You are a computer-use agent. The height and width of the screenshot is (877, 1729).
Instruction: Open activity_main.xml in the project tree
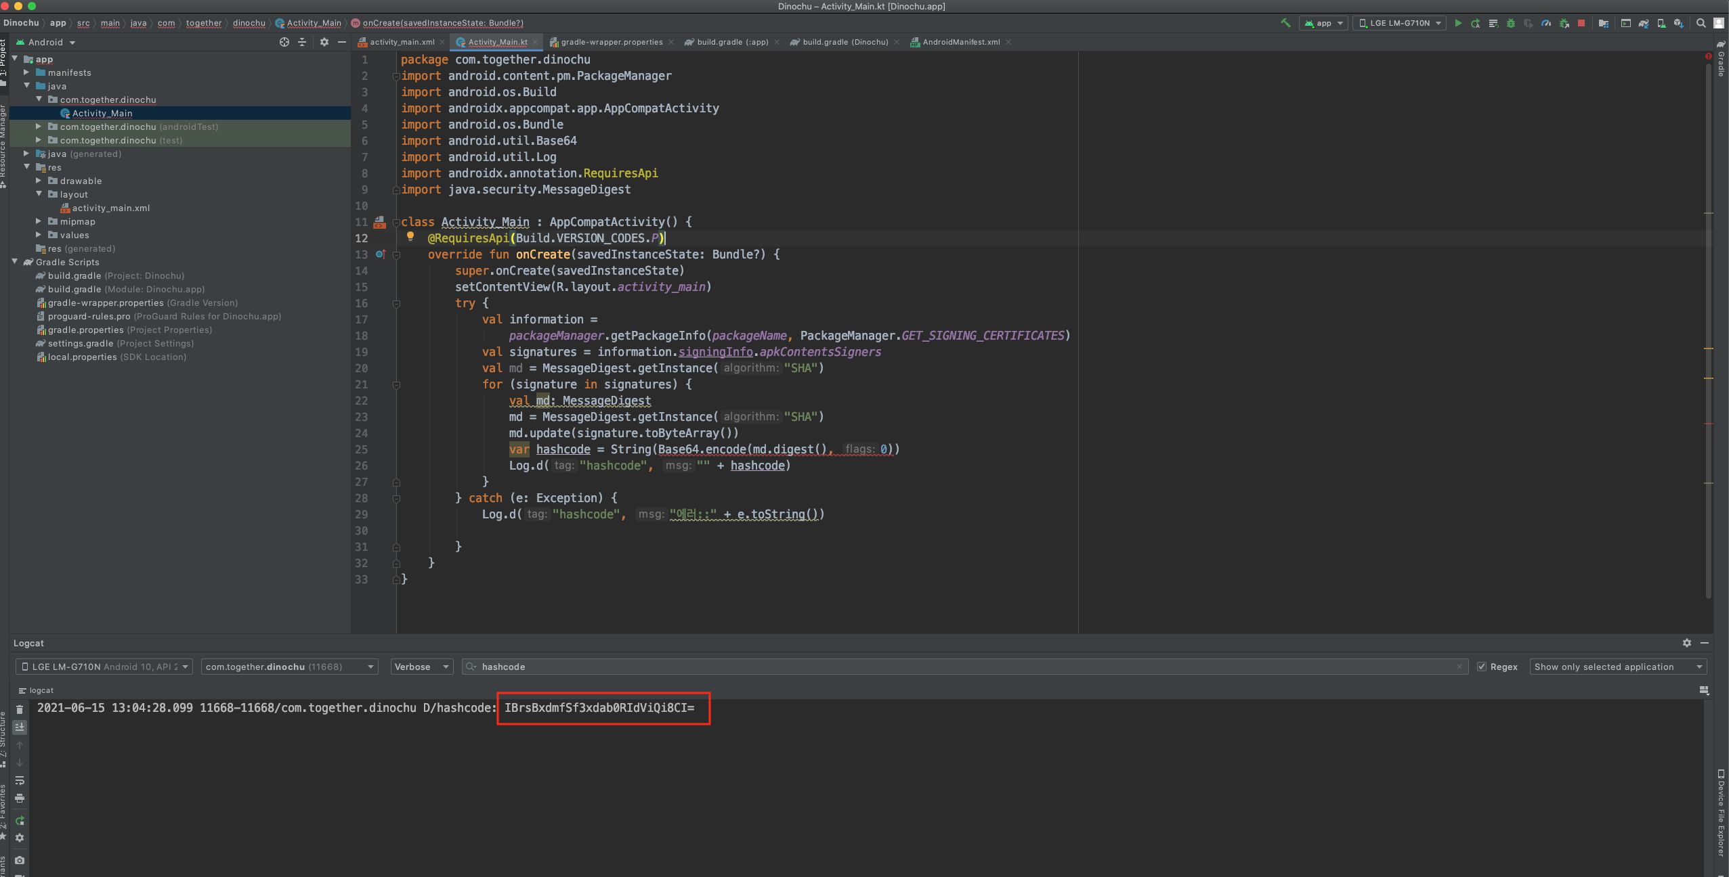tap(111, 208)
